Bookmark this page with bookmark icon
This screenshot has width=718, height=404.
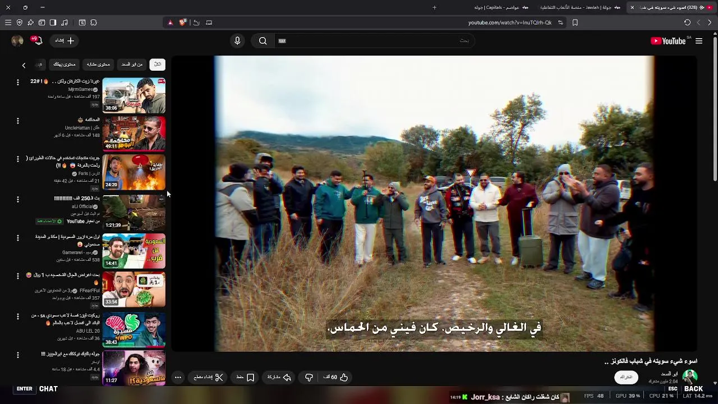click(x=575, y=22)
